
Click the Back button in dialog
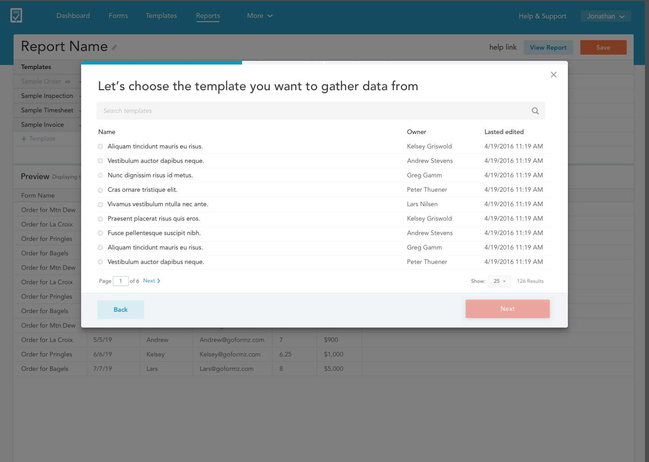tap(121, 310)
